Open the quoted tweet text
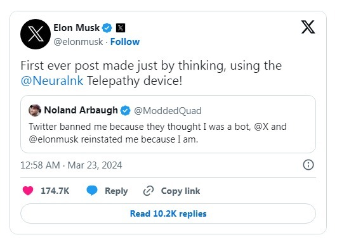This screenshot has height=242, width=337. point(157,133)
